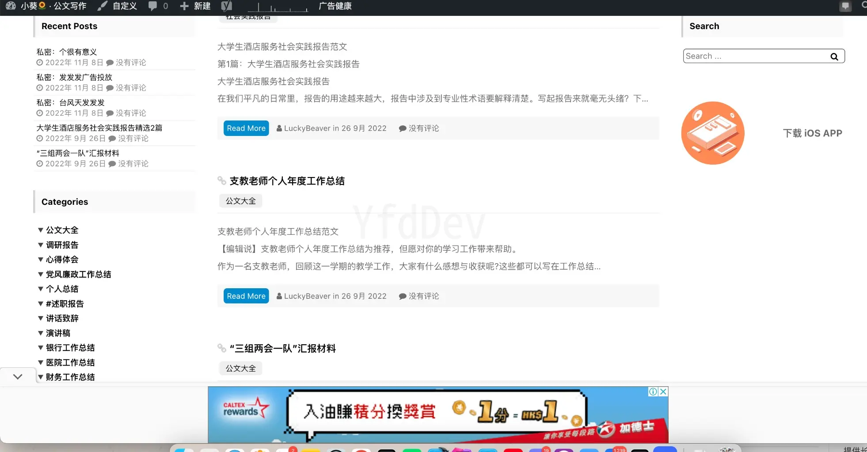
Task: Expand the 公文大全 category triangle
Action: pos(41,230)
